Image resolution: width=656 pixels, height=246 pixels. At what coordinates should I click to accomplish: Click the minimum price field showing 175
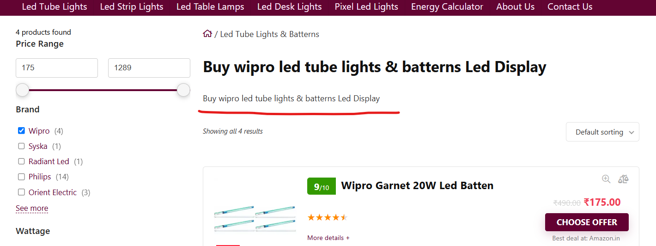pyautogui.click(x=57, y=68)
